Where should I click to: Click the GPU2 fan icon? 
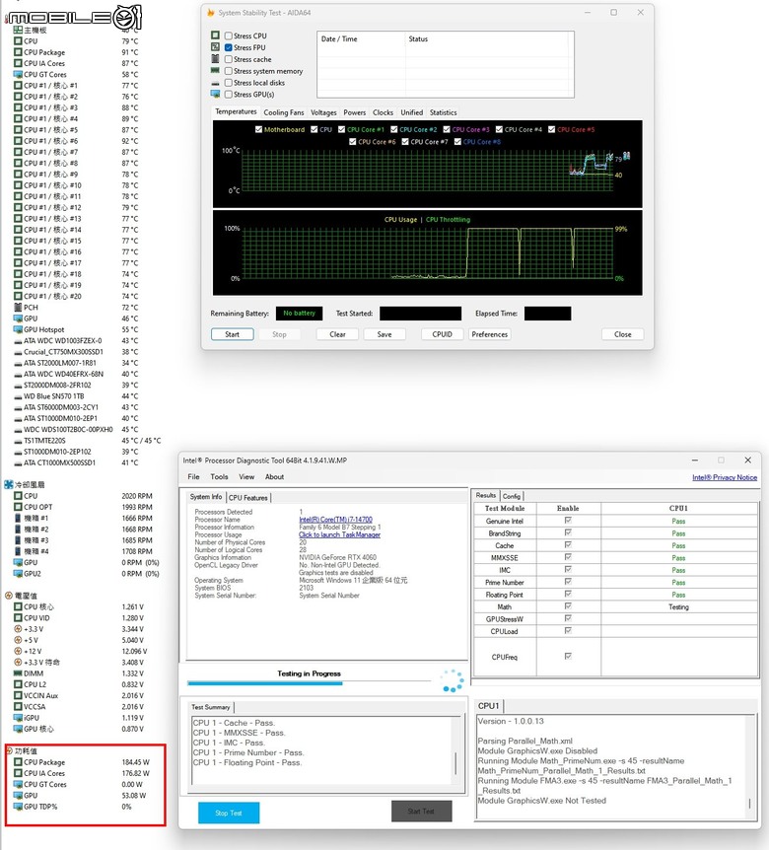pos(18,574)
